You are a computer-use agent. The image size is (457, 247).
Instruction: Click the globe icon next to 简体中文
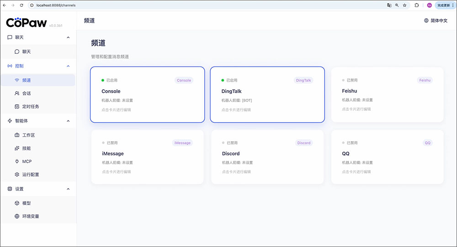426,21
